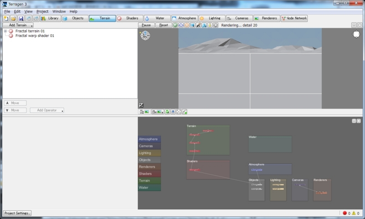
Task: Select the Water group in node list
Action: click(x=149, y=188)
